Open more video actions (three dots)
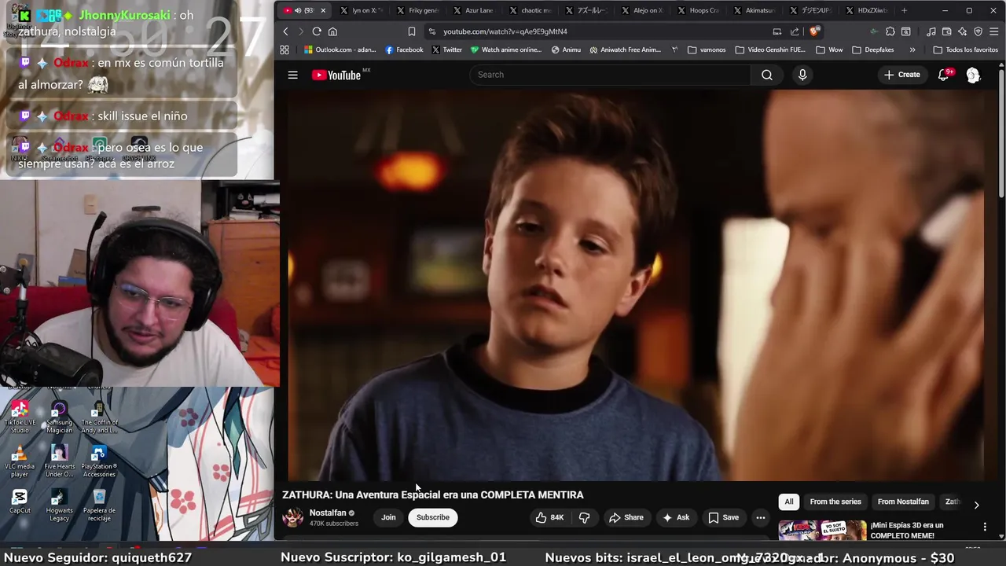The width and height of the screenshot is (1006, 566). click(760, 517)
